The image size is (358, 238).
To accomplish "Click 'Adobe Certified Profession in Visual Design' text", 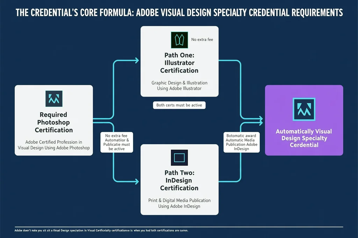I will 53,145.
